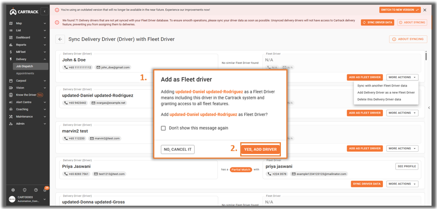Click the driver list vertical scrollbar
The width and height of the screenshot is (437, 209).
pyautogui.click(x=426, y=56)
